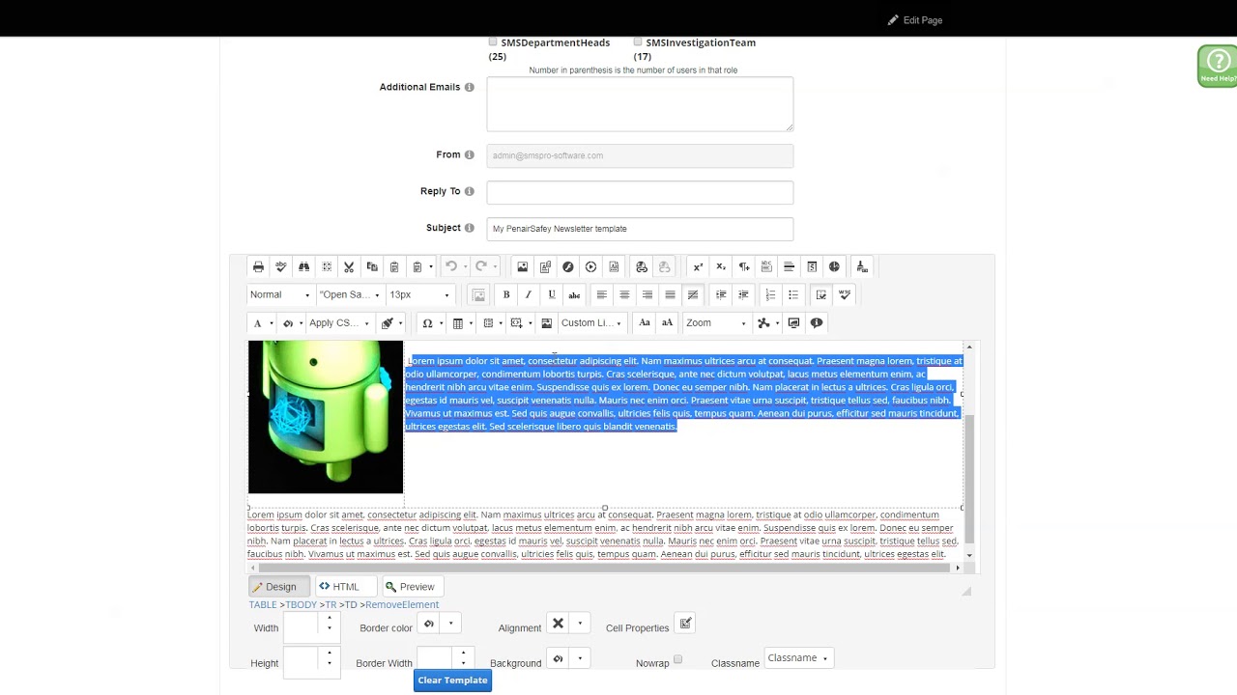The width and height of the screenshot is (1237, 695).
Task: Click the Reply To input field
Action: pos(640,192)
